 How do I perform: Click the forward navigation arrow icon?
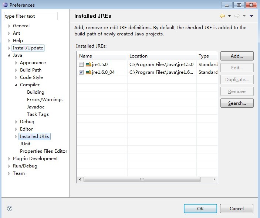237,16
